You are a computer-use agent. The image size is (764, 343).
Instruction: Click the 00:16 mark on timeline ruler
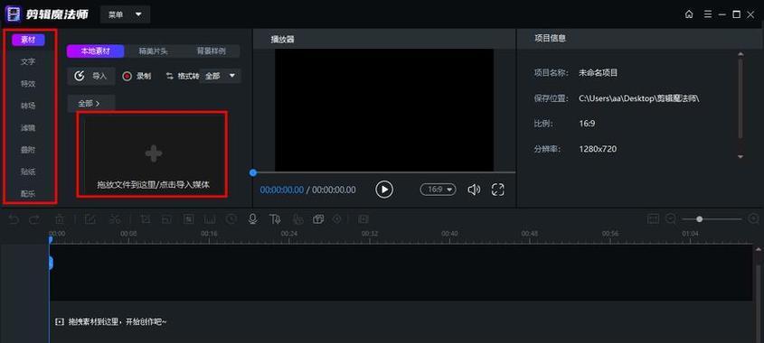click(209, 234)
